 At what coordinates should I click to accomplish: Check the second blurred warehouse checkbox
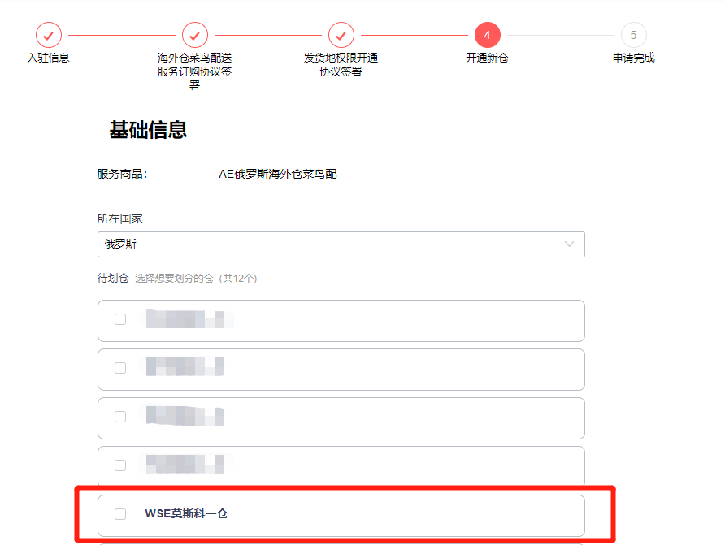pos(120,368)
